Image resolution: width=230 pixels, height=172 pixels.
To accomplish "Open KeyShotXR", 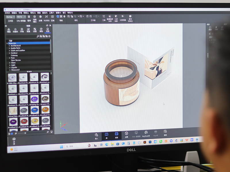I will tap(146, 134).
